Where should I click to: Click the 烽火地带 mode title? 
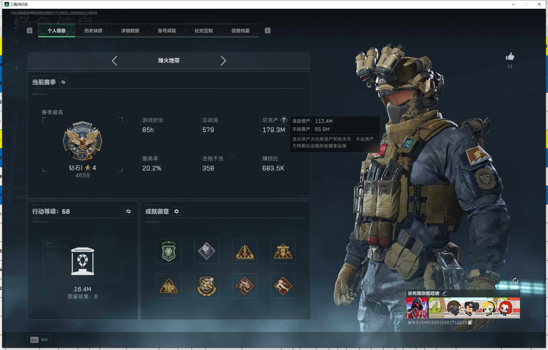coord(169,60)
